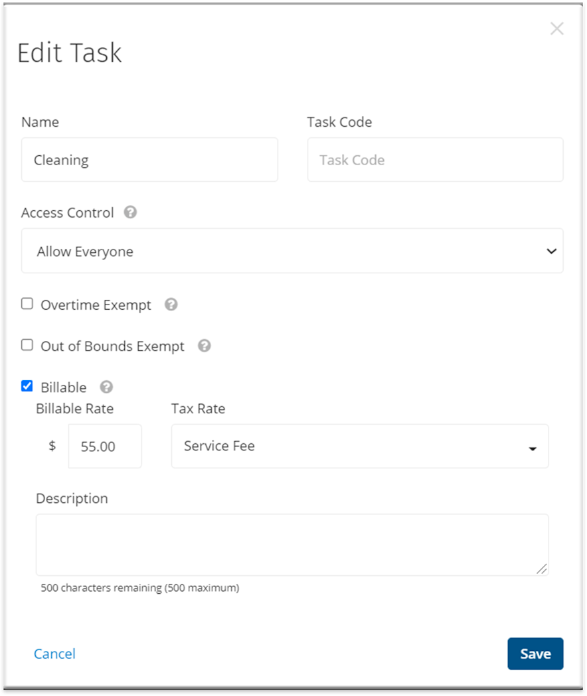
Task: Save the task changes
Action: coord(535,654)
